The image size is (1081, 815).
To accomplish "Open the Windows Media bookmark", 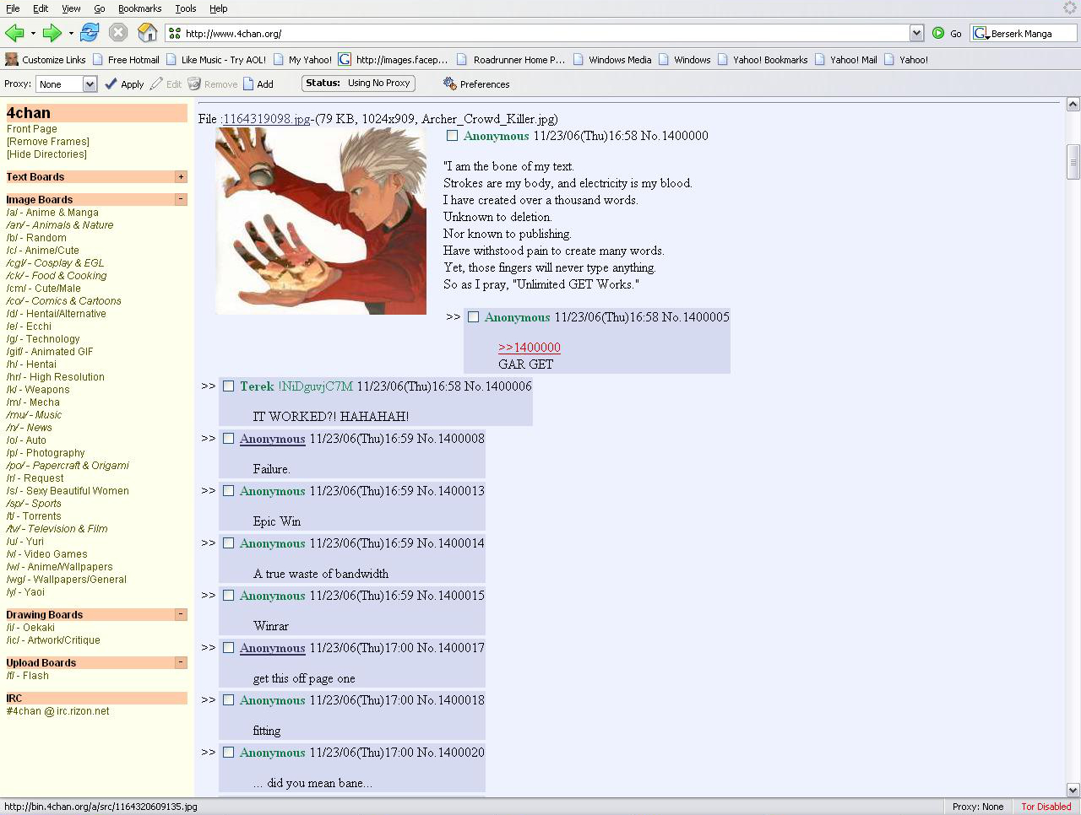I will (612, 60).
